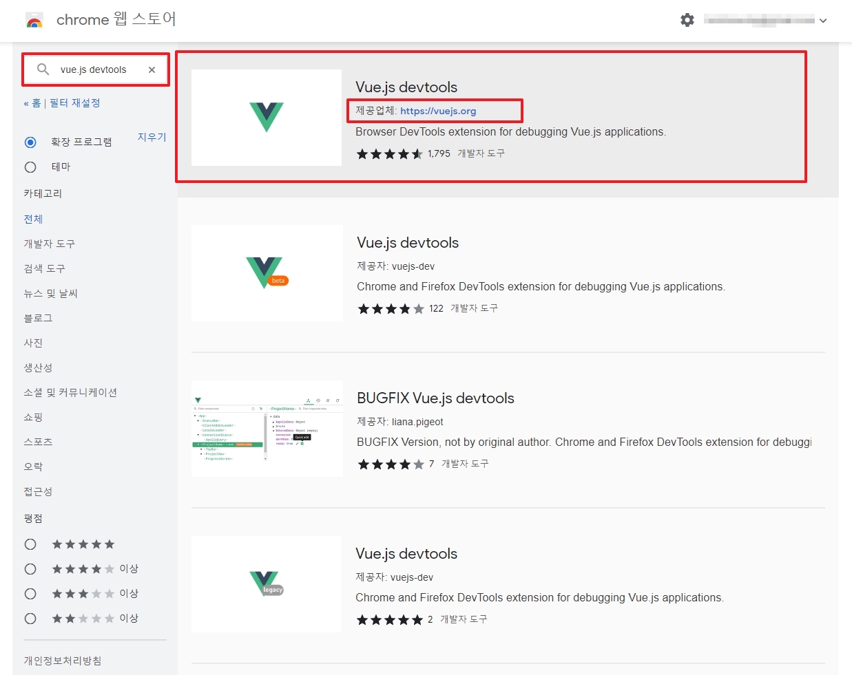Viewport: 852px width, 675px height.
Task: Select 스포츠 category
Action: point(38,442)
